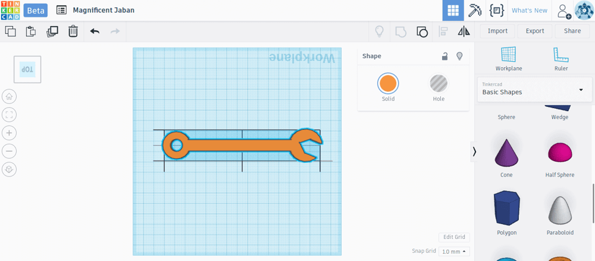The image size is (595, 261).
Task: Click the Edit Grid button
Action: point(454,237)
